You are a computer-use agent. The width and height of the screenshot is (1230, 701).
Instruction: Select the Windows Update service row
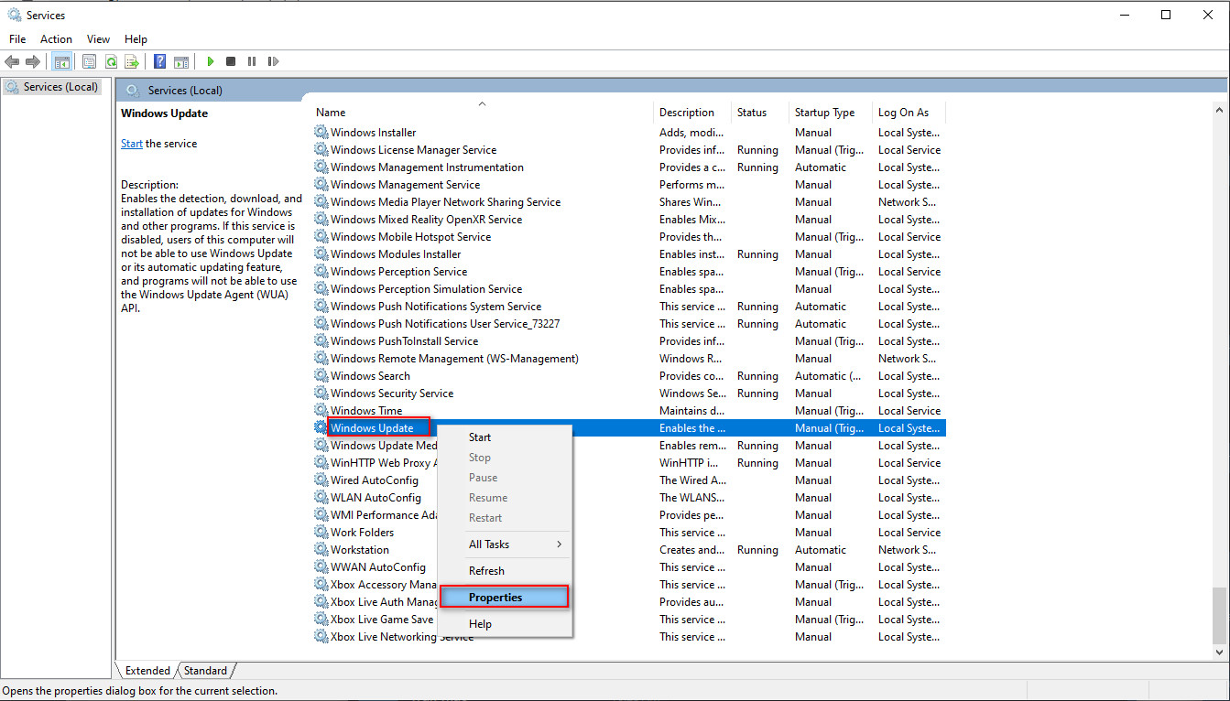click(628, 428)
